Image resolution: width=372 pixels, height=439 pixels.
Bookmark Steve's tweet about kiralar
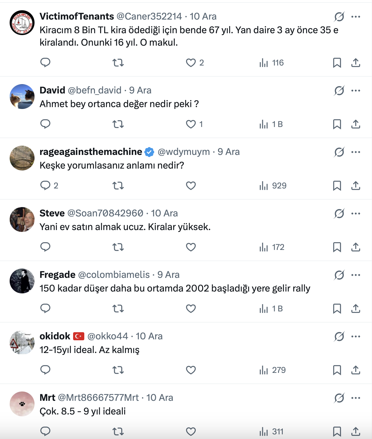pyautogui.click(x=337, y=247)
